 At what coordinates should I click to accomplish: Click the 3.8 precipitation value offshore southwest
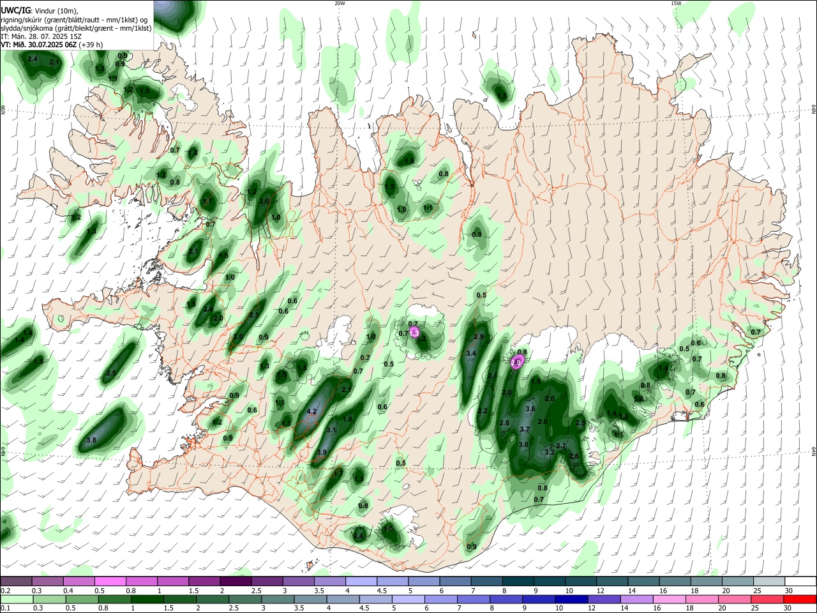click(91, 440)
